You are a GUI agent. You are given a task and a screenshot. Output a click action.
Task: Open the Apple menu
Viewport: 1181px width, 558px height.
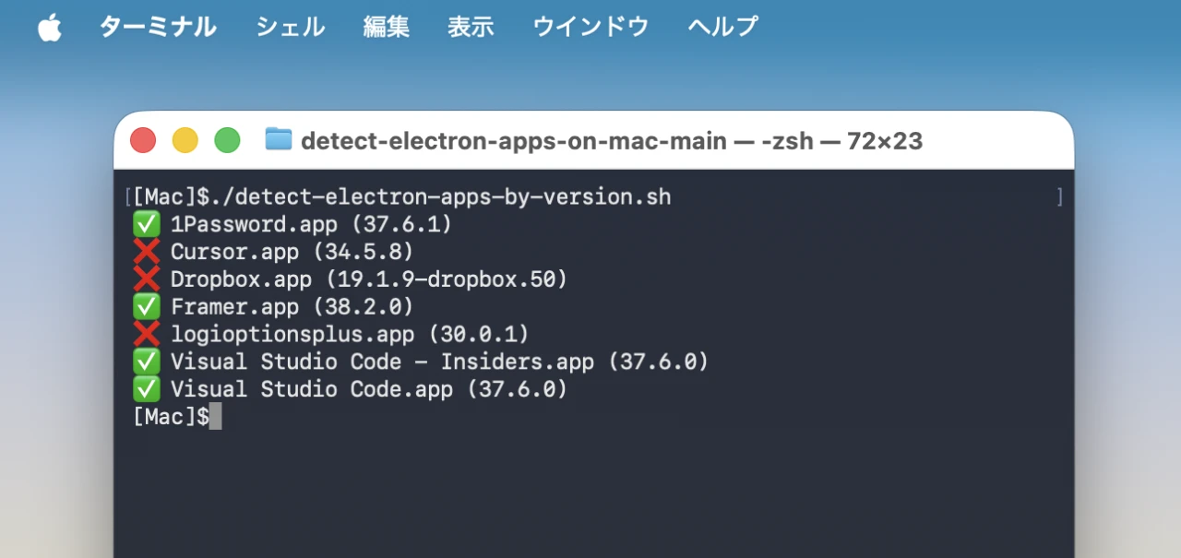49,27
